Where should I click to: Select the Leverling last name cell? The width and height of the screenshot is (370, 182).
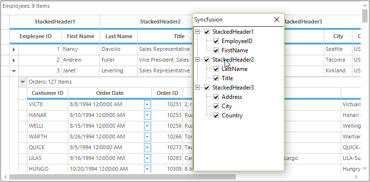tap(119, 71)
